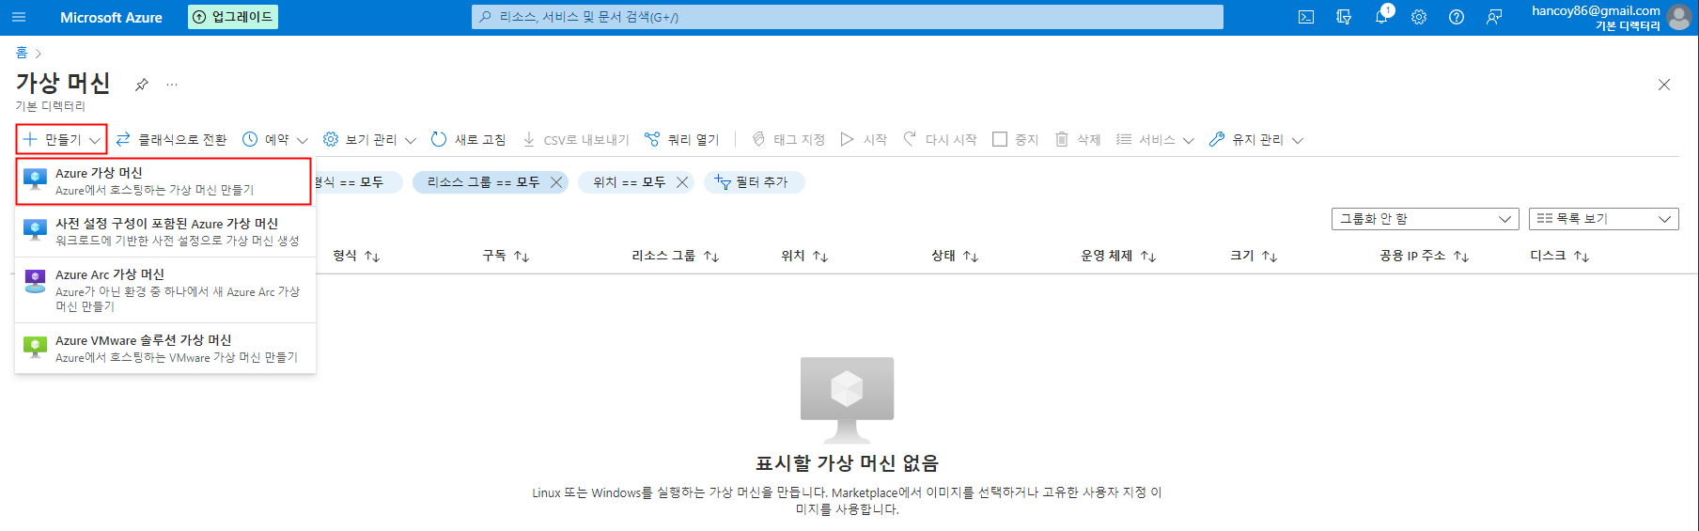Sort by 형식 column
This screenshot has height=531, width=1699.
point(356,256)
